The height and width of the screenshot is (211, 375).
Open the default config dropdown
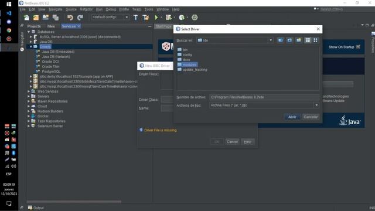(x=127, y=17)
